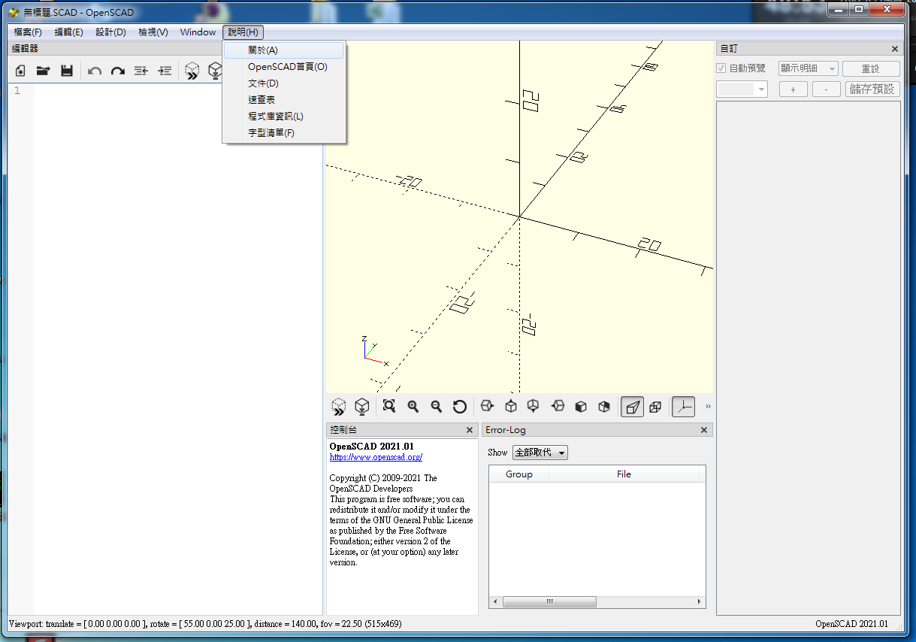Click the Error-Log scrollbar right arrow
The image size is (916, 642).
(x=700, y=602)
